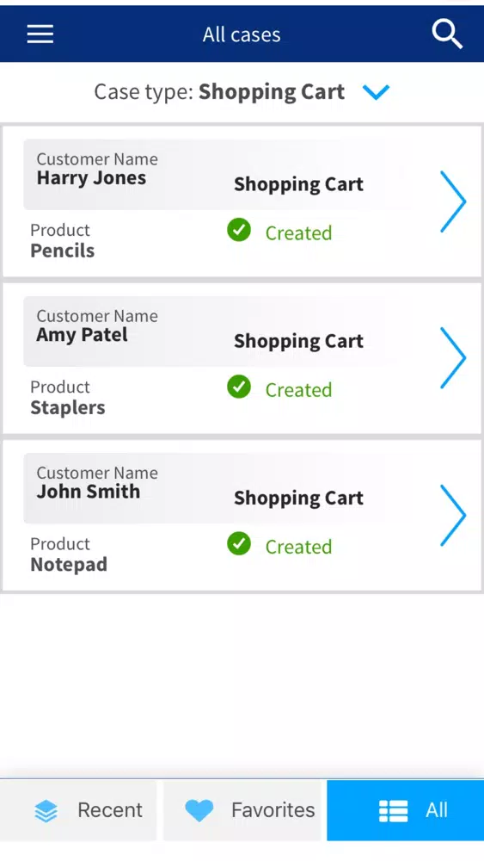This screenshot has height=861, width=484.
Task: Click the Harry Jones customer name
Action: (x=91, y=178)
